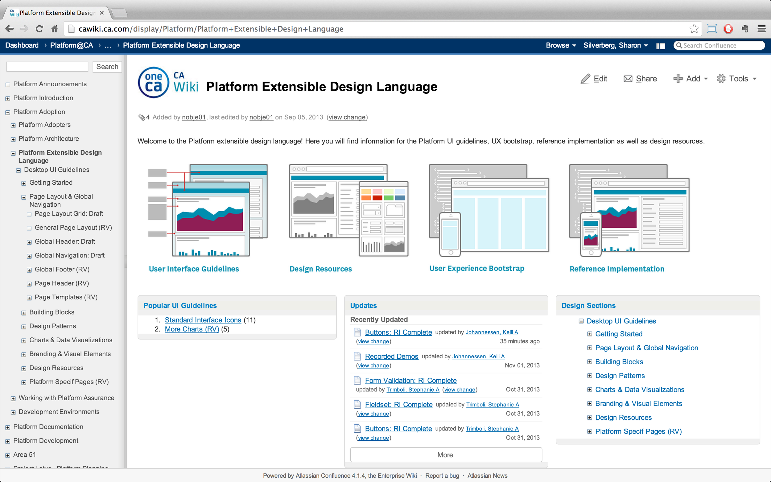Collapse Page Layout & Global Navigation sidebar node
The width and height of the screenshot is (771, 482).
click(24, 197)
